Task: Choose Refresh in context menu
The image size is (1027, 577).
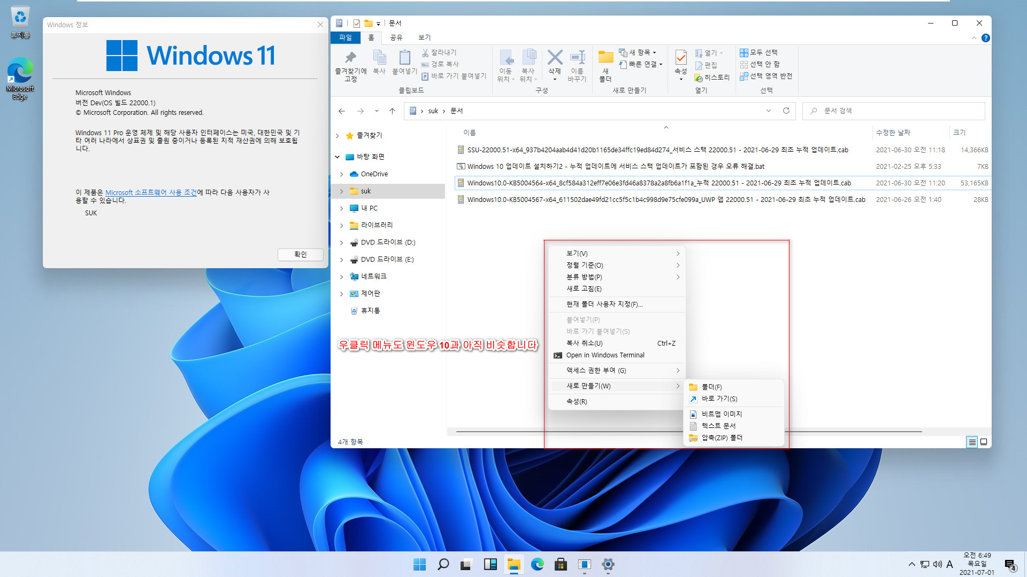Action: click(x=617, y=288)
